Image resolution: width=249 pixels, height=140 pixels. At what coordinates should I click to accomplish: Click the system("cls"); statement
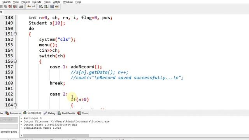(x=57, y=40)
